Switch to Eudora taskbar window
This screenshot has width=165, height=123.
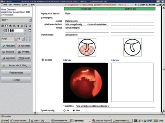(x=40, y=121)
